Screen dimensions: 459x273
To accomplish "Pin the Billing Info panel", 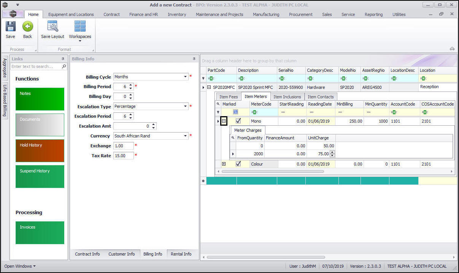I will 194,59.
